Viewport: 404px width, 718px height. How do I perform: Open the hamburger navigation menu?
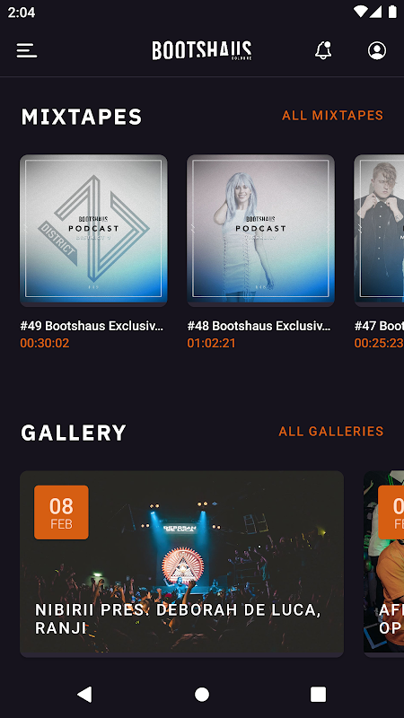27,50
